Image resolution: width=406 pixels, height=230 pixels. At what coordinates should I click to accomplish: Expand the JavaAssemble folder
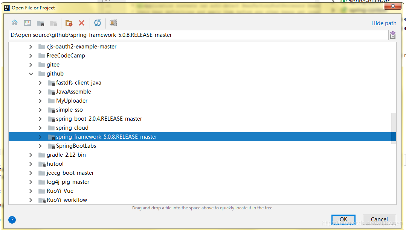click(40, 92)
